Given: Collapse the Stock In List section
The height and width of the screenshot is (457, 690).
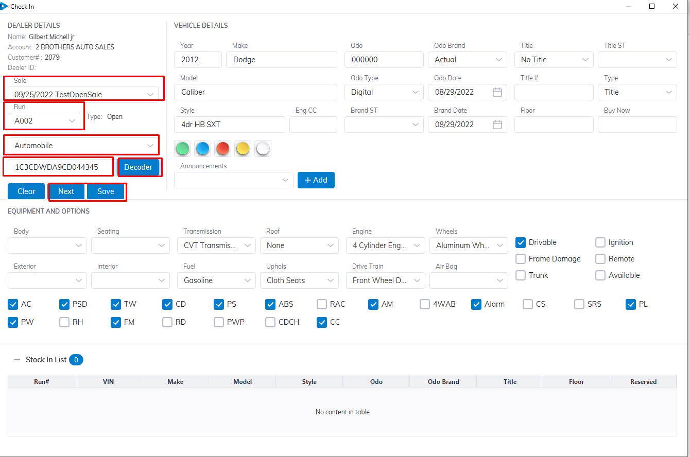Looking at the screenshot, I should pos(17,360).
